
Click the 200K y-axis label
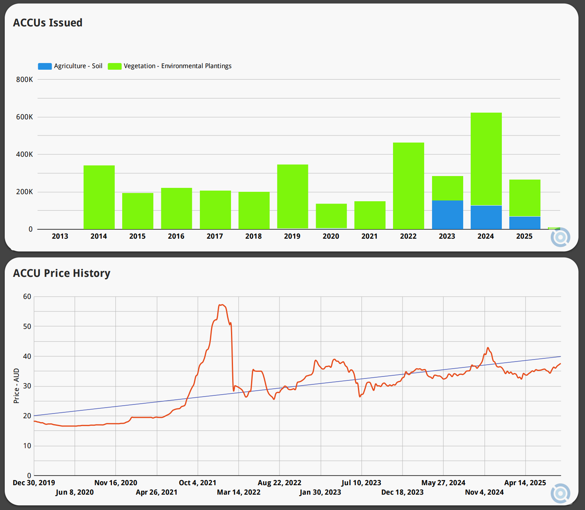pyautogui.click(x=24, y=192)
